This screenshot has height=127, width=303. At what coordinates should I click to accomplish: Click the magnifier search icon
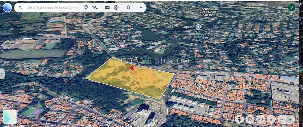point(20,7)
